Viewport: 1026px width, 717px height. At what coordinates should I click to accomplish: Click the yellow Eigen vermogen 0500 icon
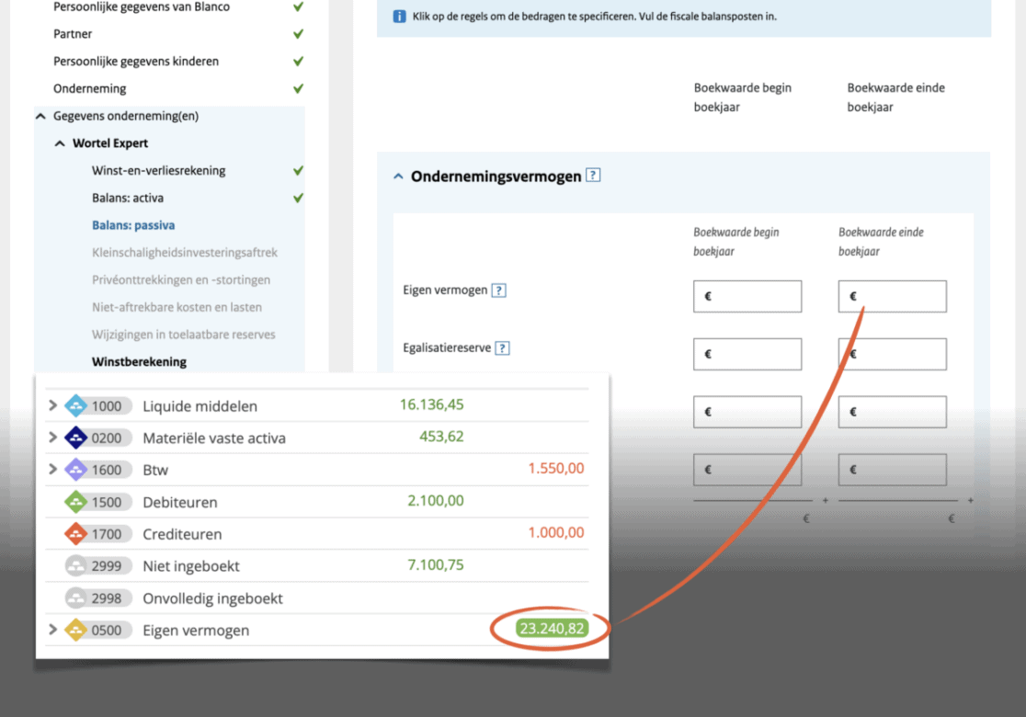pyautogui.click(x=76, y=630)
